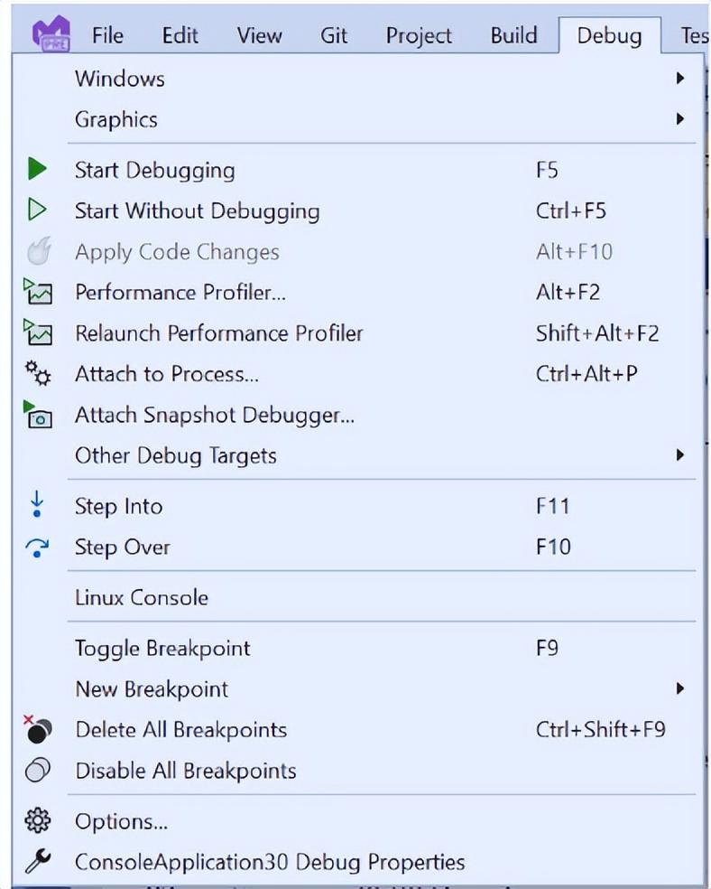Click the Attach to Process gears icon
This screenshot has width=711, height=889.
38,373
